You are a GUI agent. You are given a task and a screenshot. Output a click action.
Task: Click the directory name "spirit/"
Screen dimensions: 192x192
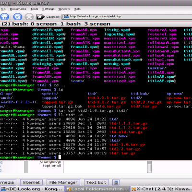coord(50,94)
